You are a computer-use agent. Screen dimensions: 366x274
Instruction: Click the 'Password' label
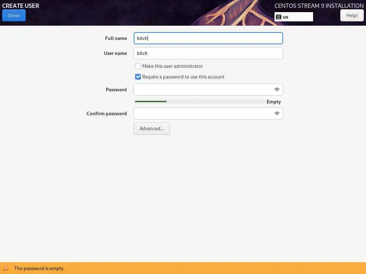tap(116, 90)
